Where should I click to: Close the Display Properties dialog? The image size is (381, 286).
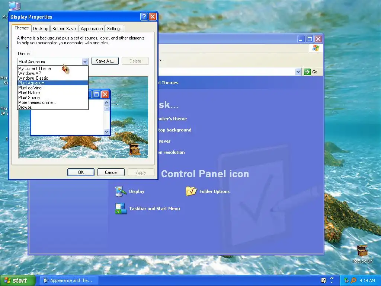coord(153,16)
